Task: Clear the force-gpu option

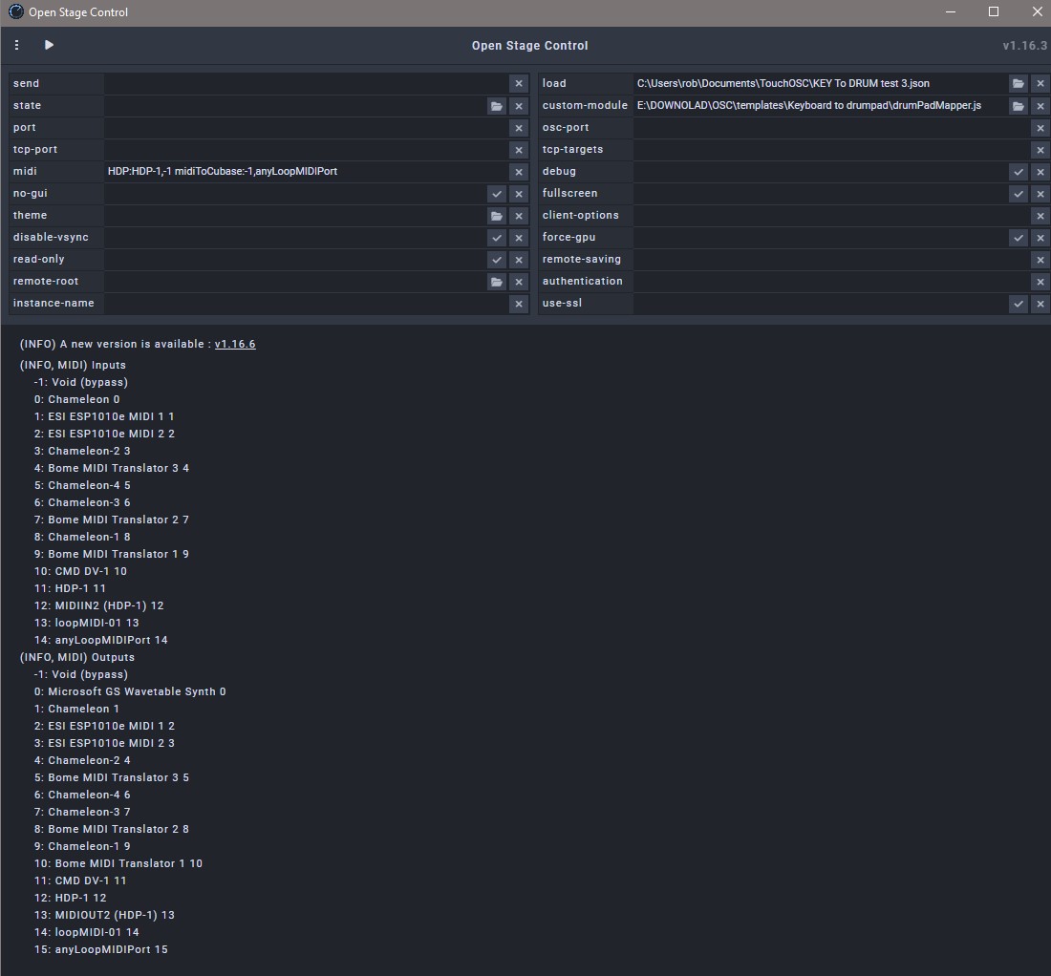Action: pyautogui.click(x=1040, y=238)
